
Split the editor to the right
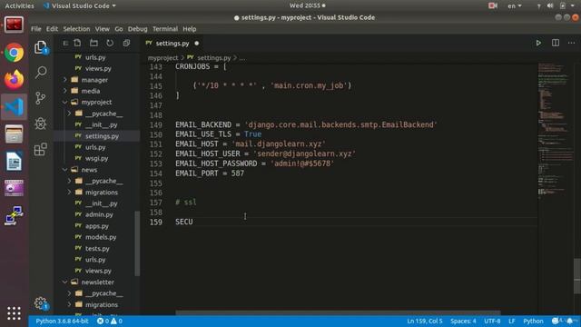click(555, 43)
